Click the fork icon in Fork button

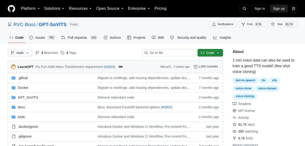(243, 24)
